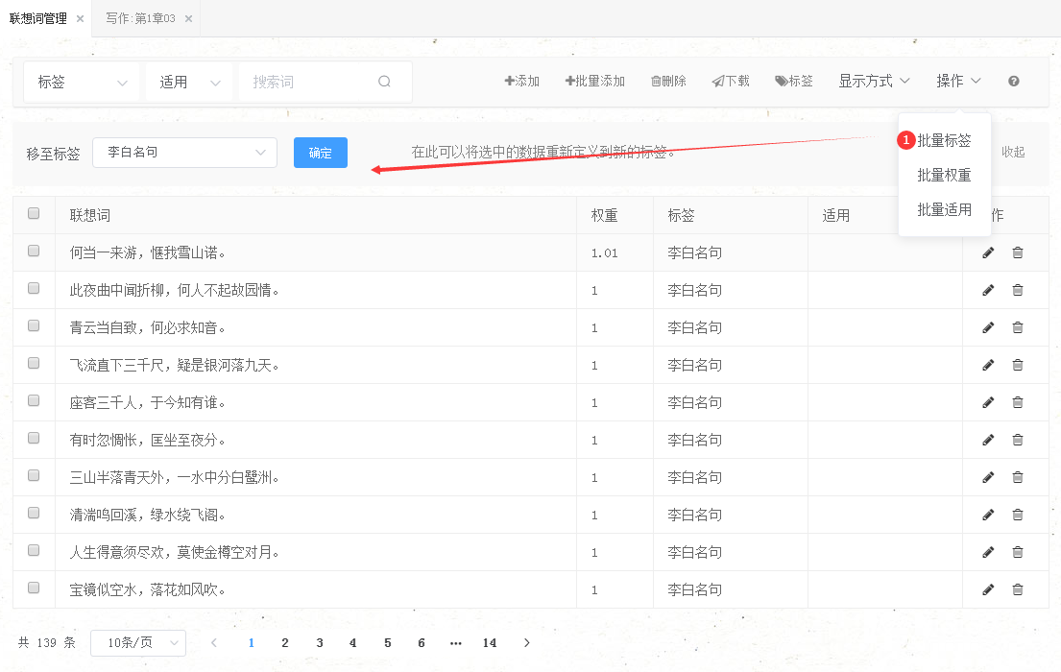Delete the row 此夜曲中闻折柳
The height and width of the screenshot is (672, 1061).
click(x=1017, y=290)
